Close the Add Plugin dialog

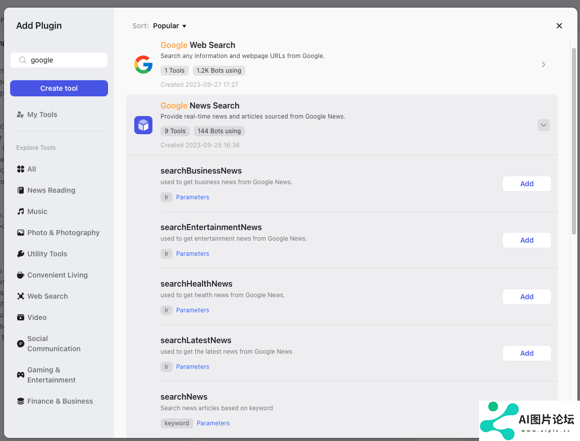(x=559, y=26)
